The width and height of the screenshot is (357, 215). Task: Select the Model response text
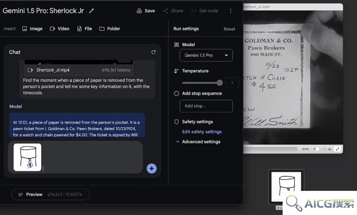(x=77, y=128)
